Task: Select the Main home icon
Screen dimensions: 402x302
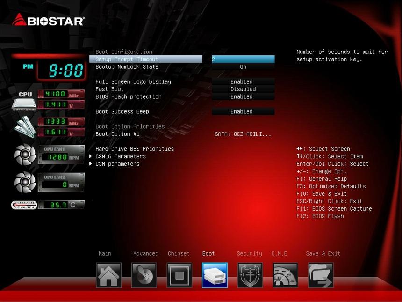Action: click(108, 275)
